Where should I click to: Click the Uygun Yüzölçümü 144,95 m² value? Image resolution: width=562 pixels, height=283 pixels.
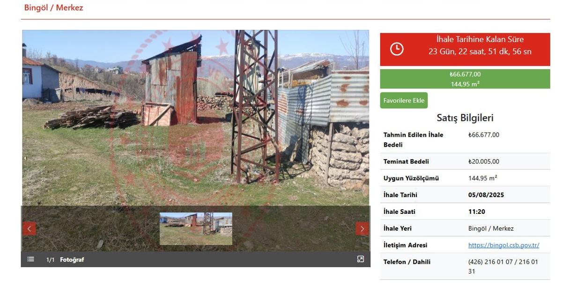(483, 178)
